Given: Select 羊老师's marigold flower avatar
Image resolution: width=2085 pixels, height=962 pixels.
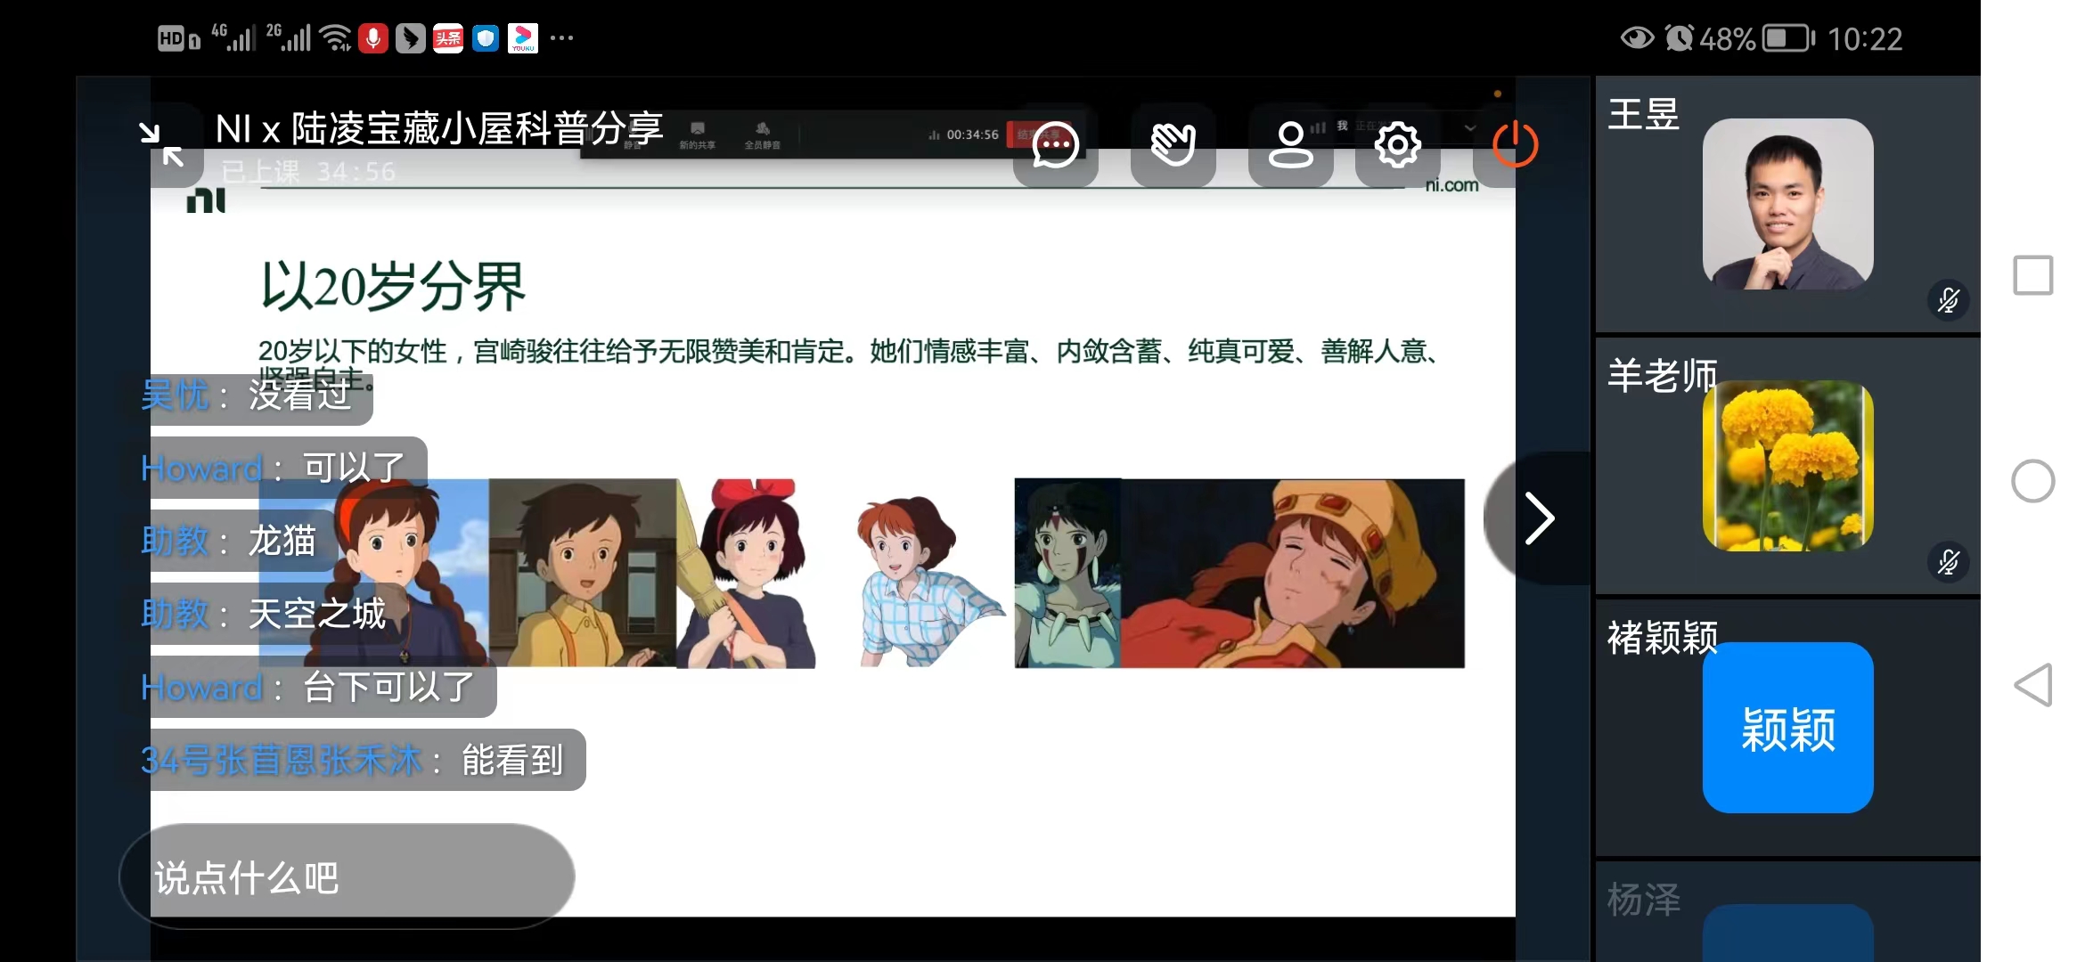Looking at the screenshot, I should (1787, 466).
